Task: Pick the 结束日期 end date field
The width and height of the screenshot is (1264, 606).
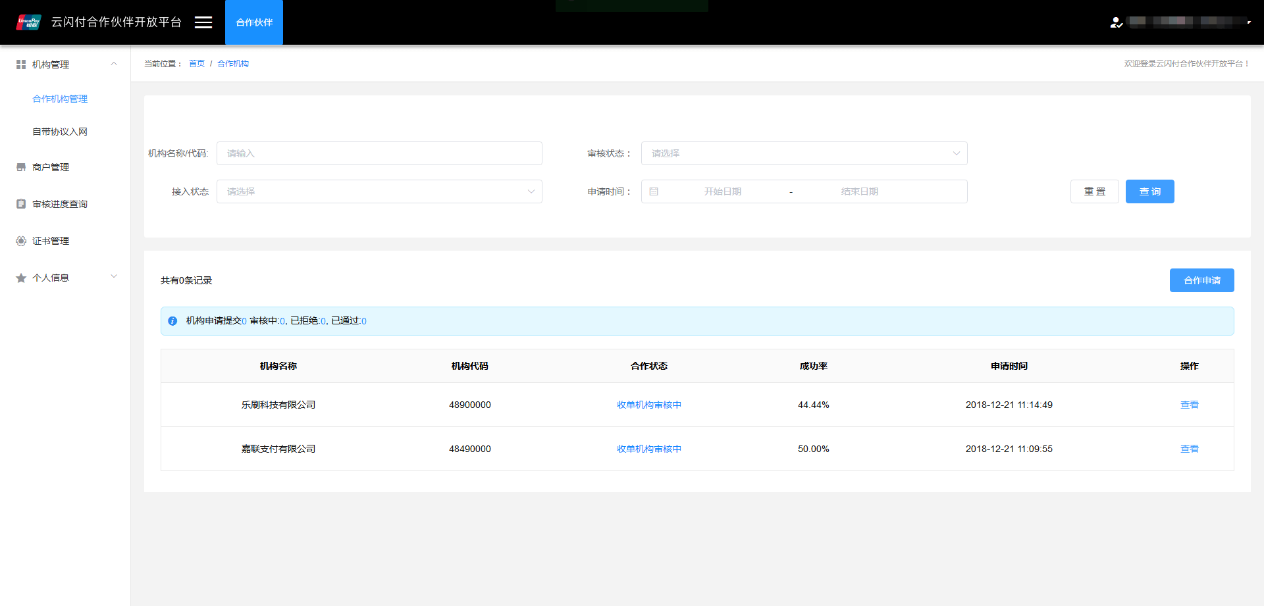Action: click(860, 191)
